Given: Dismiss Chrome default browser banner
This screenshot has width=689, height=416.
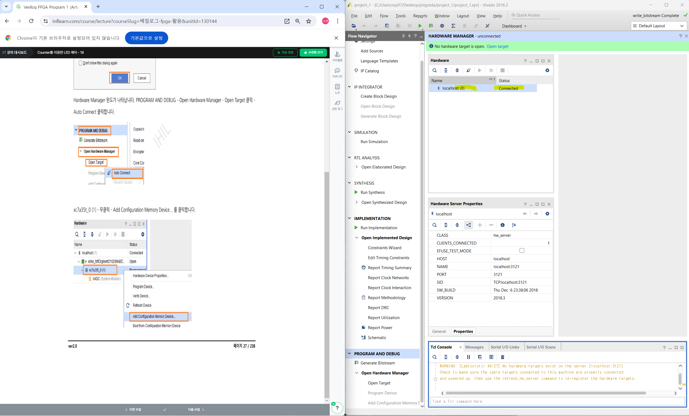Looking at the screenshot, I should pyautogui.click(x=336, y=38).
